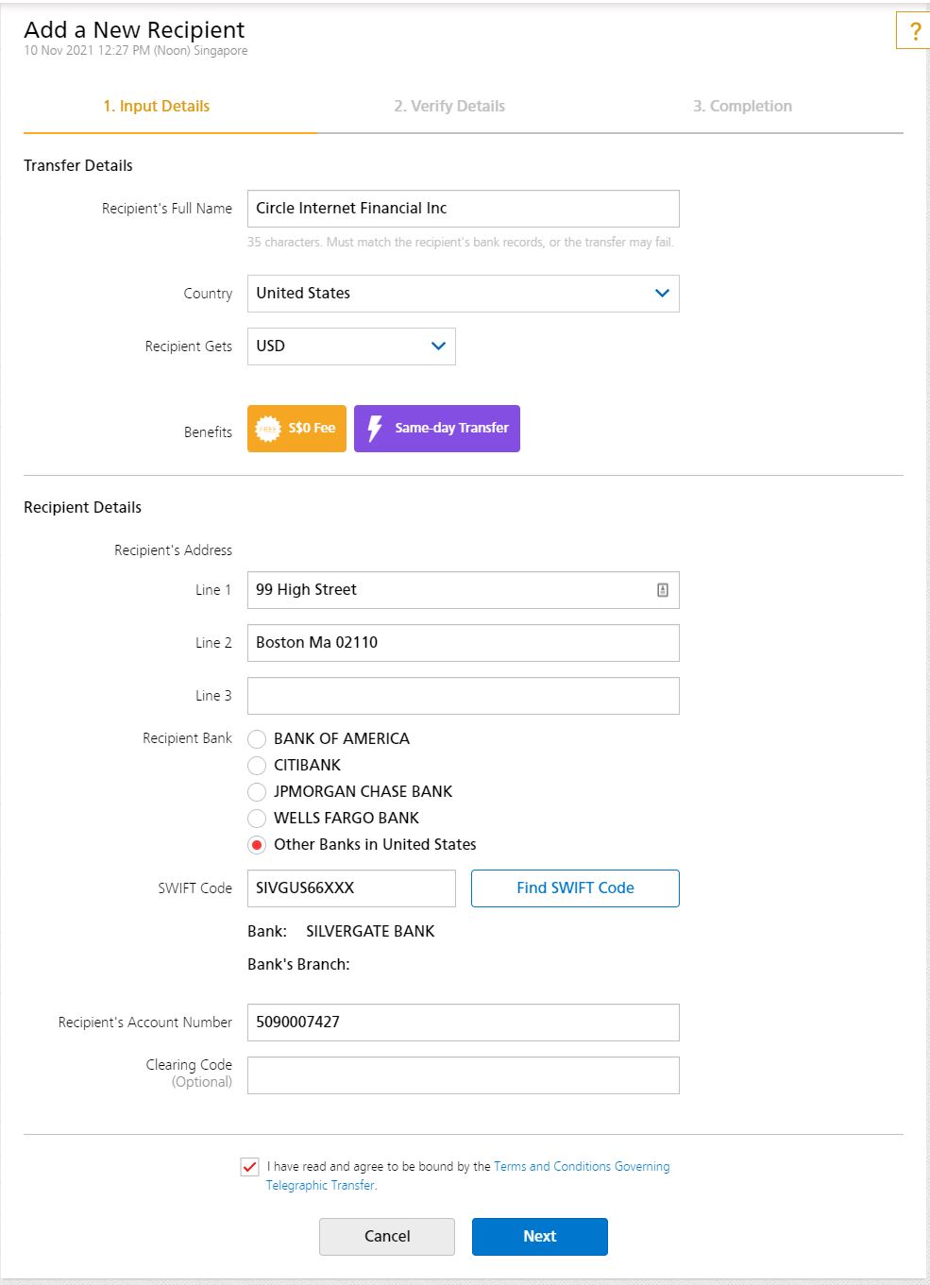This screenshot has height=1285, width=930.
Task: Pick WELLS FARGO BANK option
Action: (257, 819)
